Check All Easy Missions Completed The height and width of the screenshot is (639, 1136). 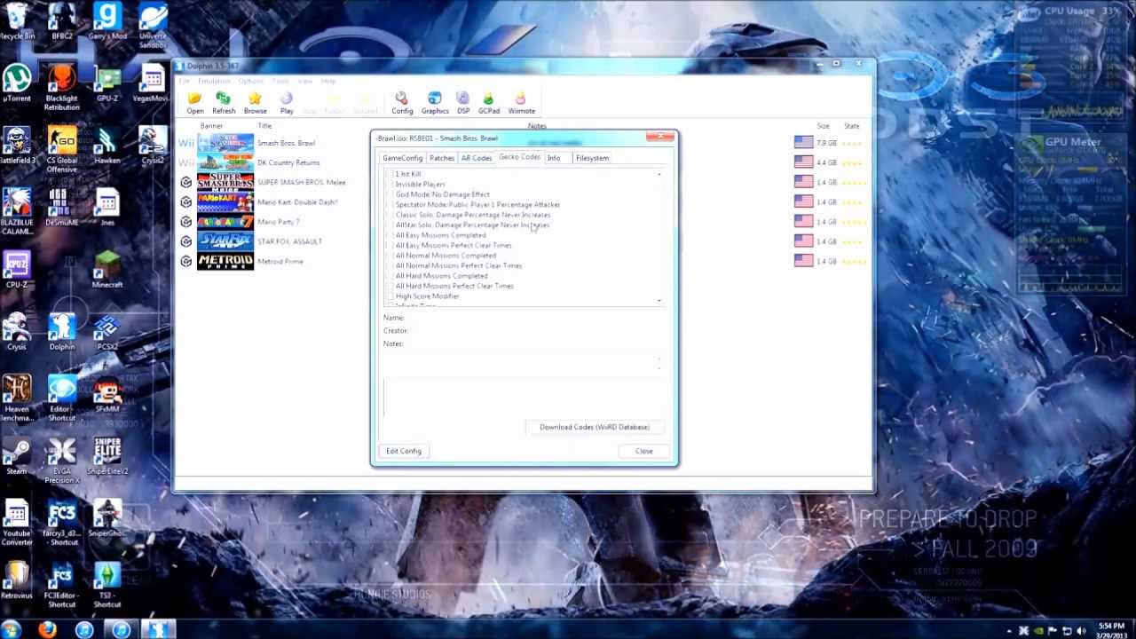[x=389, y=235]
